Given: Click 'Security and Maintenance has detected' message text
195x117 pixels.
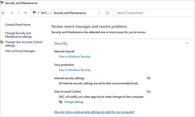Looking at the screenshot, I should [x=99, y=32].
